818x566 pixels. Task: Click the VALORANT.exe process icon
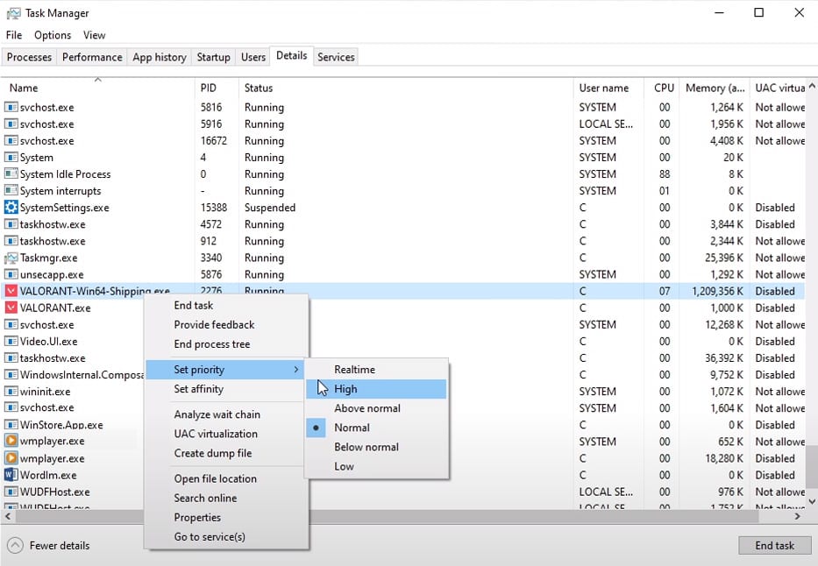coord(11,308)
